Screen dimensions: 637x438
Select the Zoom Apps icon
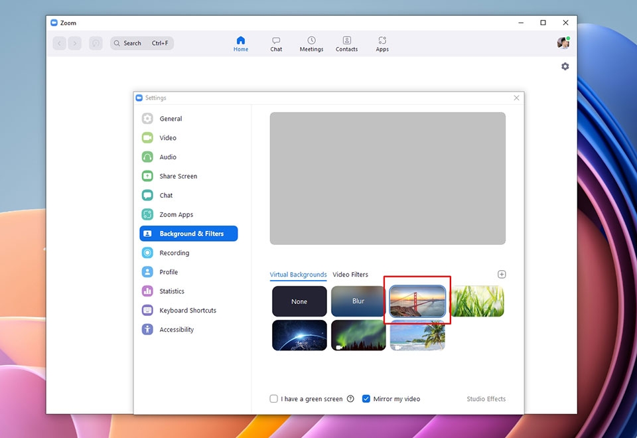click(x=147, y=214)
